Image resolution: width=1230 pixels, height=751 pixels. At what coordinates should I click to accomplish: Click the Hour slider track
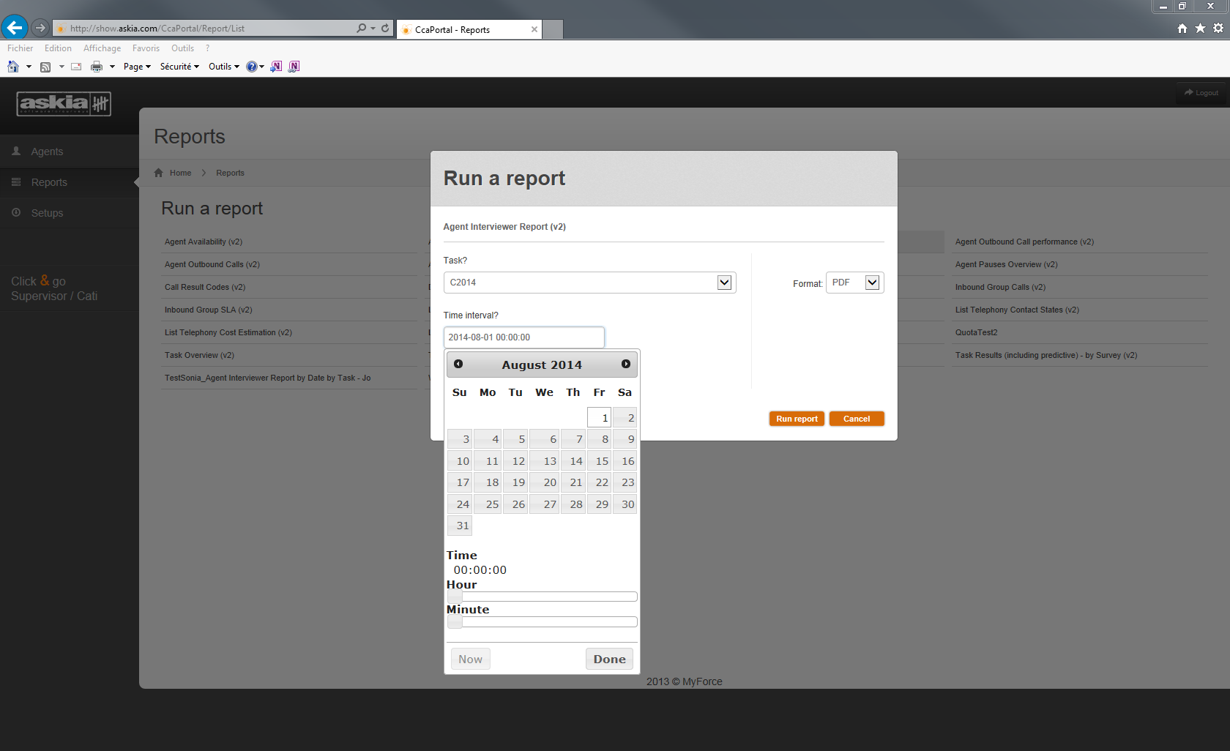tap(542, 597)
